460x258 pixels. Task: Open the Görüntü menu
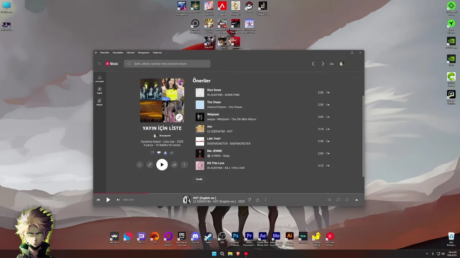pos(130,53)
